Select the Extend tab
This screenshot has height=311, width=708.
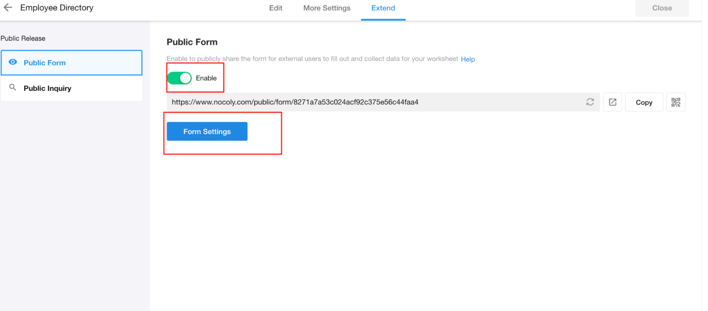[x=383, y=8]
